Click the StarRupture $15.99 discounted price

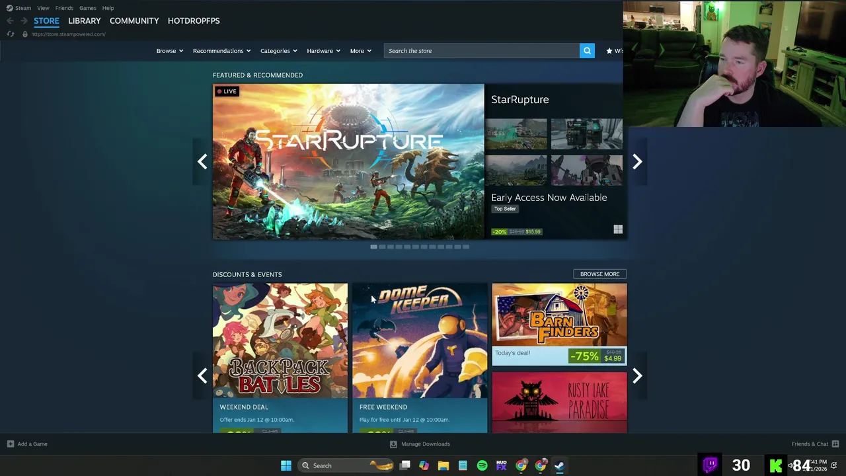pyautogui.click(x=533, y=232)
